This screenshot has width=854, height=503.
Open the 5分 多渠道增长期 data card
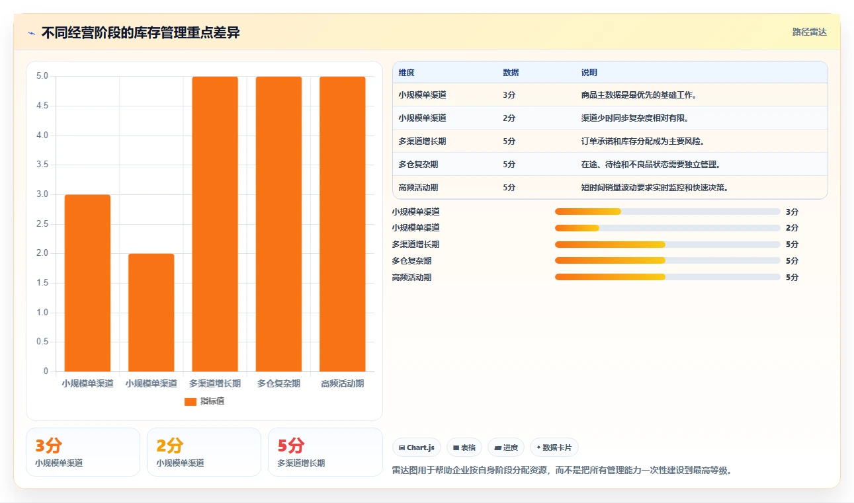(325, 452)
